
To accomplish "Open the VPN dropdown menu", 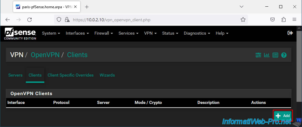I will 150,33.
